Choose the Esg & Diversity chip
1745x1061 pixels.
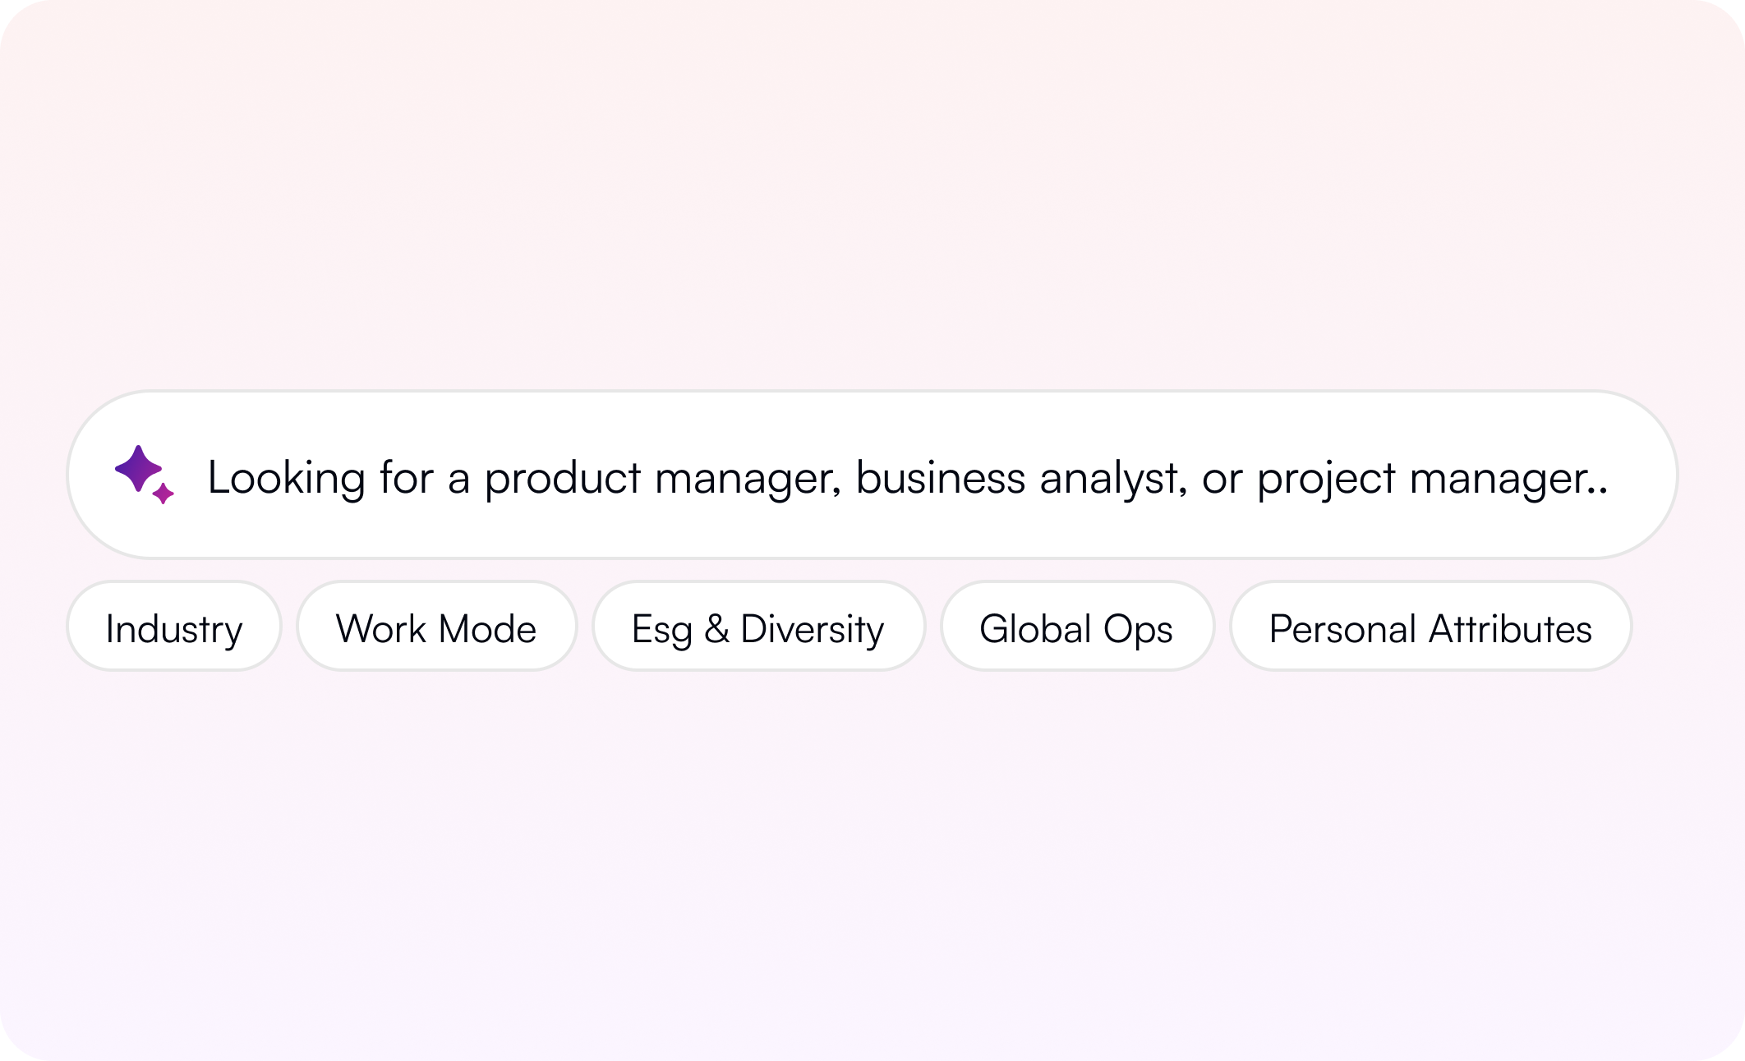click(x=758, y=627)
